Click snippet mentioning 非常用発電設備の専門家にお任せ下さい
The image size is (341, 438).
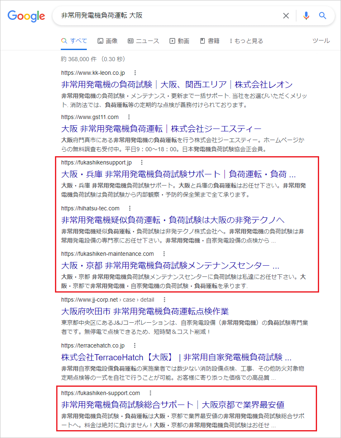(183, 236)
